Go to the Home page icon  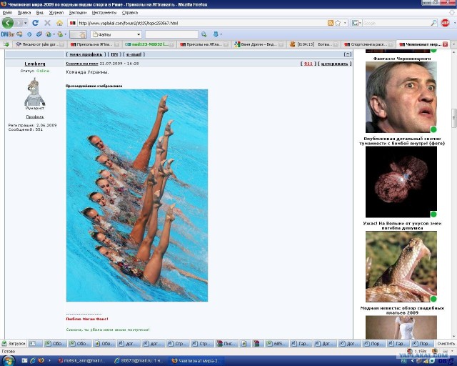click(59, 23)
